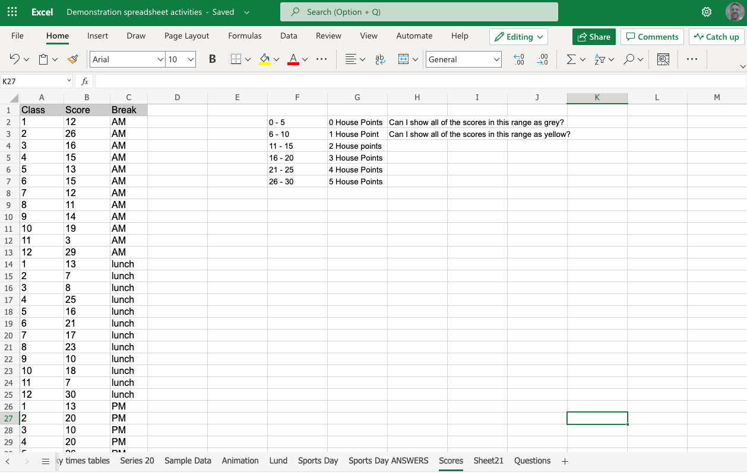Image resolution: width=747 pixels, height=473 pixels.
Task: Click the text alignment icon
Action: (x=351, y=59)
